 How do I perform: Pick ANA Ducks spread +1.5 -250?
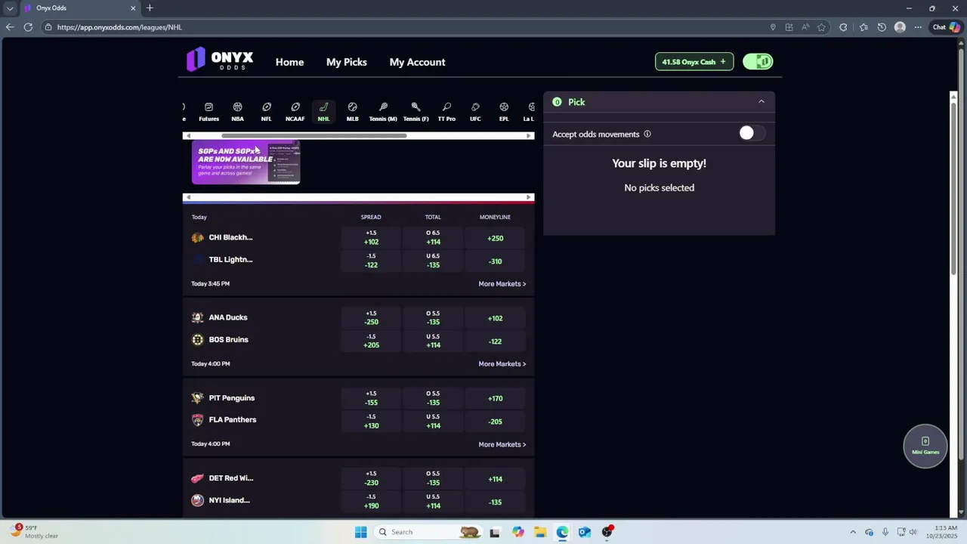click(x=371, y=318)
